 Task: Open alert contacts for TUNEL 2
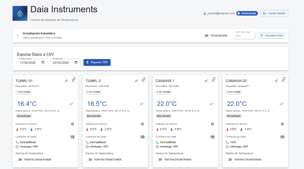pyautogui.click(x=142, y=137)
